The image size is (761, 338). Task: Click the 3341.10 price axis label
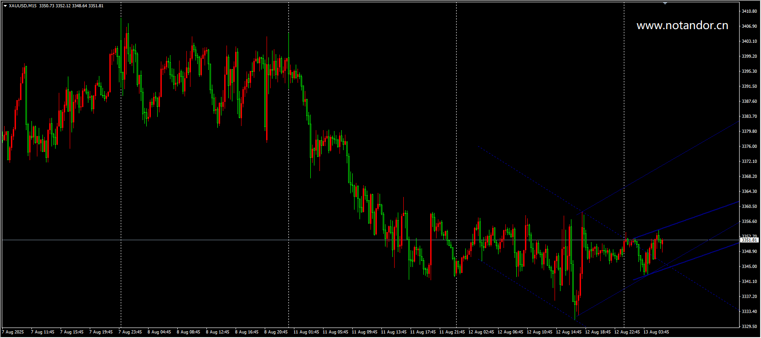pyautogui.click(x=749, y=282)
